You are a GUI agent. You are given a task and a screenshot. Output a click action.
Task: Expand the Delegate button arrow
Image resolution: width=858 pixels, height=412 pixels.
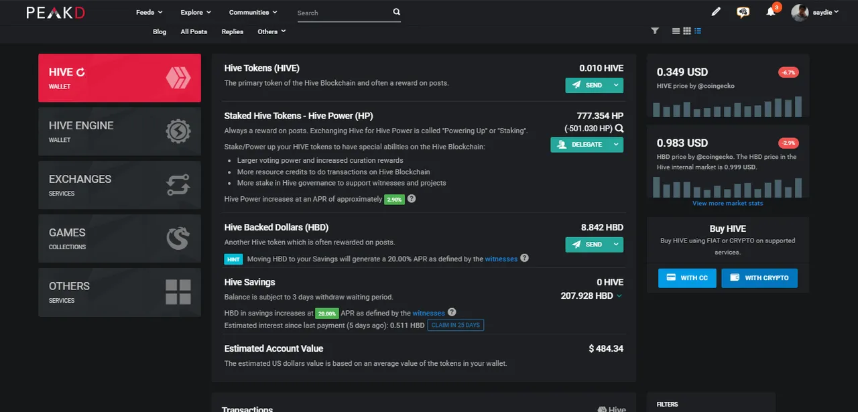616,144
